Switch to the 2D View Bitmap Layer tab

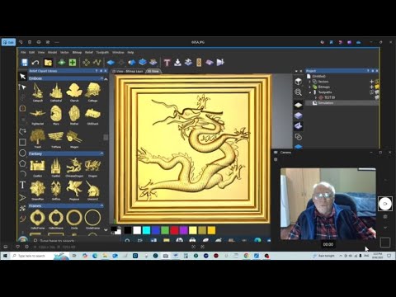click(128, 71)
